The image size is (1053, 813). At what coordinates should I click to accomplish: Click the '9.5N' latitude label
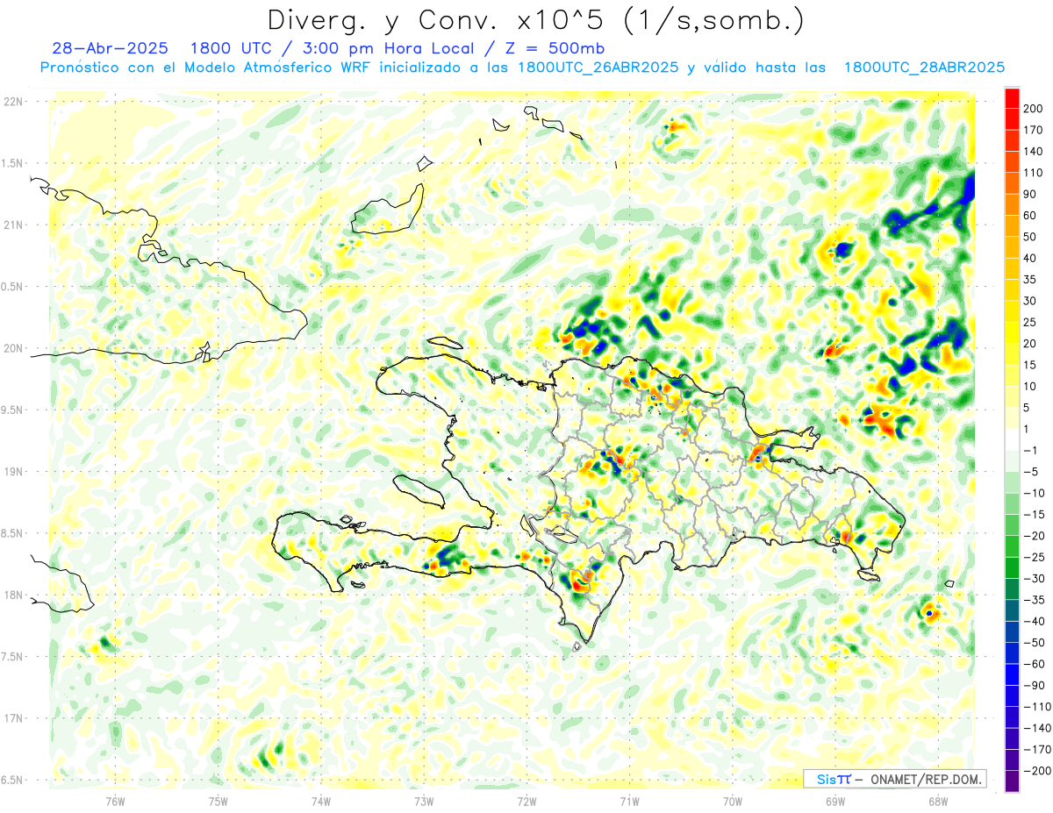pyautogui.click(x=13, y=410)
